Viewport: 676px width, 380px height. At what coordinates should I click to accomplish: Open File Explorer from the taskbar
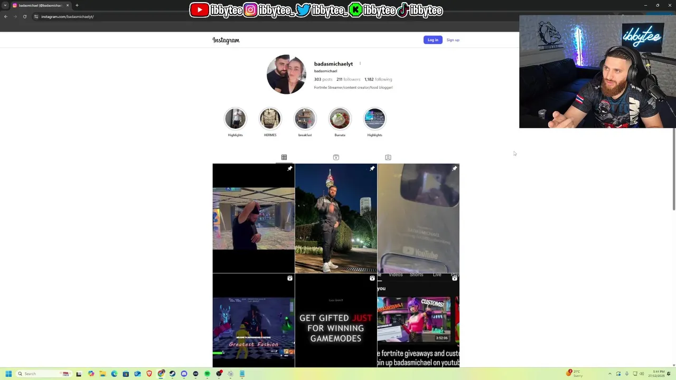102,374
